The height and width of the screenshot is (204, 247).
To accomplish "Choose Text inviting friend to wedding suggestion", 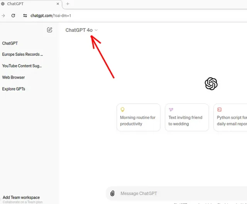I will (x=187, y=117).
